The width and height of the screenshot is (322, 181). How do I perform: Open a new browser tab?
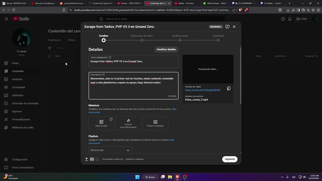pos(290,3)
